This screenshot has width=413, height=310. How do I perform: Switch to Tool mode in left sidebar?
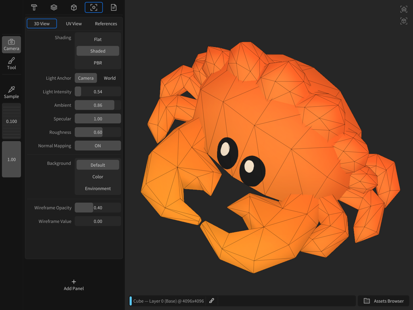tap(11, 63)
